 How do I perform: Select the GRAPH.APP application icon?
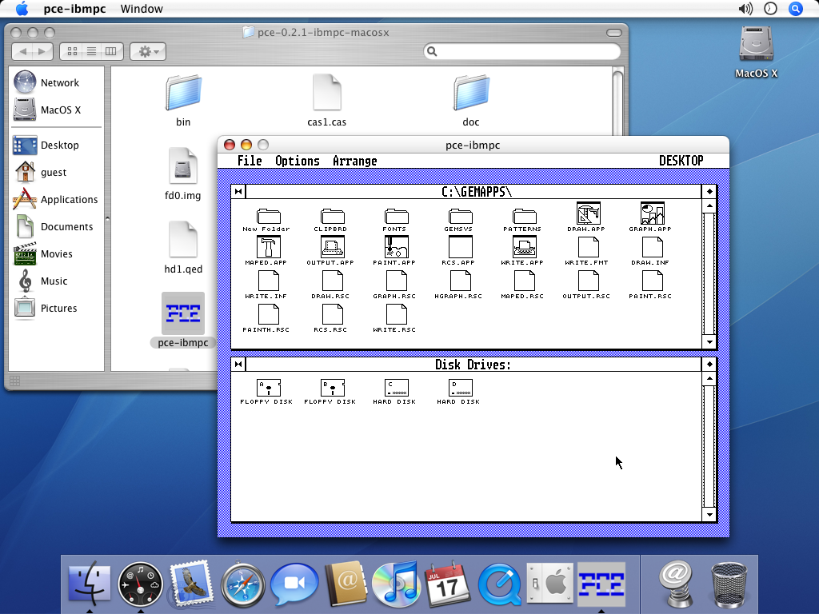point(652,213)
